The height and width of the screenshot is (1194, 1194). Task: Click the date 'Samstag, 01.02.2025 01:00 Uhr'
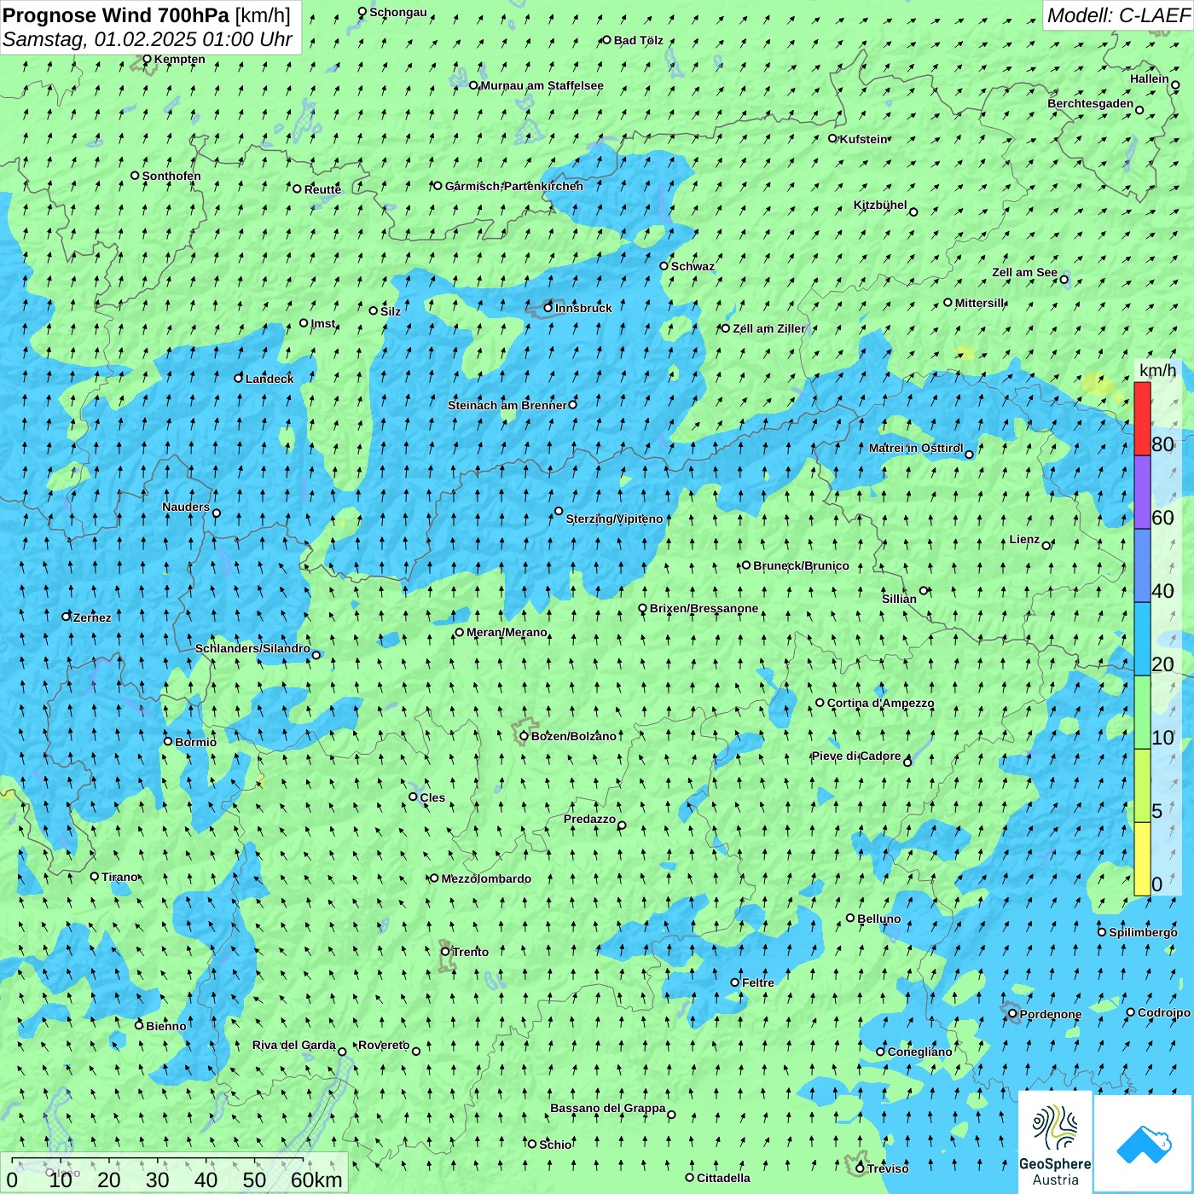pos(148,39)
